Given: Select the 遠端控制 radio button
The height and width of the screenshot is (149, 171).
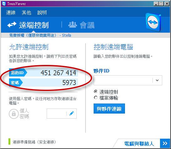Looking at the screenshot, I should point(96,91).
